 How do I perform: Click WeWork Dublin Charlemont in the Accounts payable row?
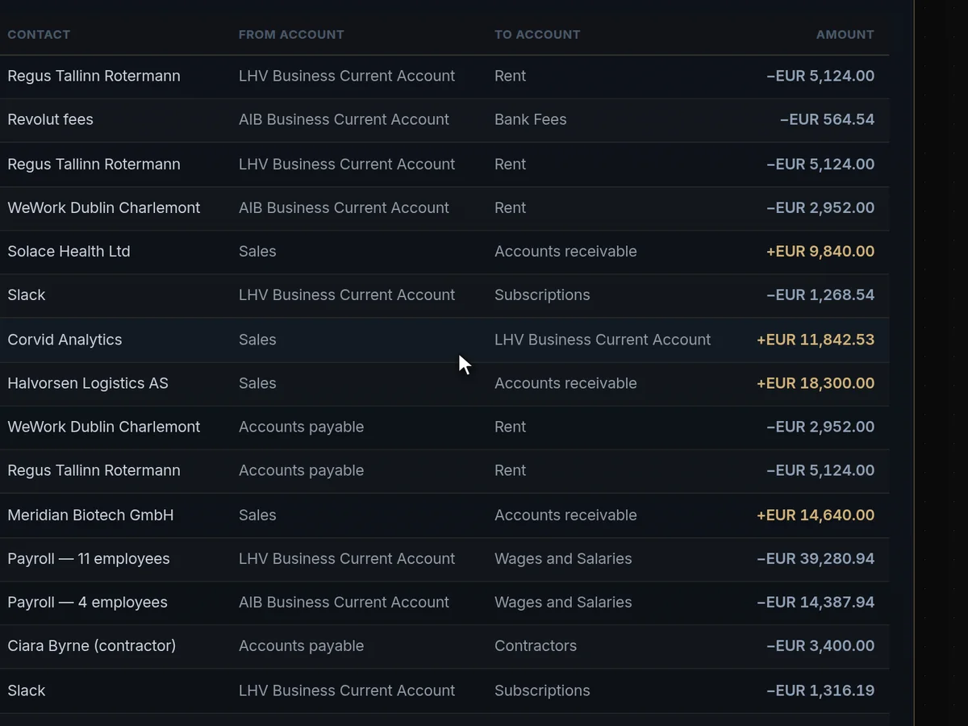coord(103,427)
